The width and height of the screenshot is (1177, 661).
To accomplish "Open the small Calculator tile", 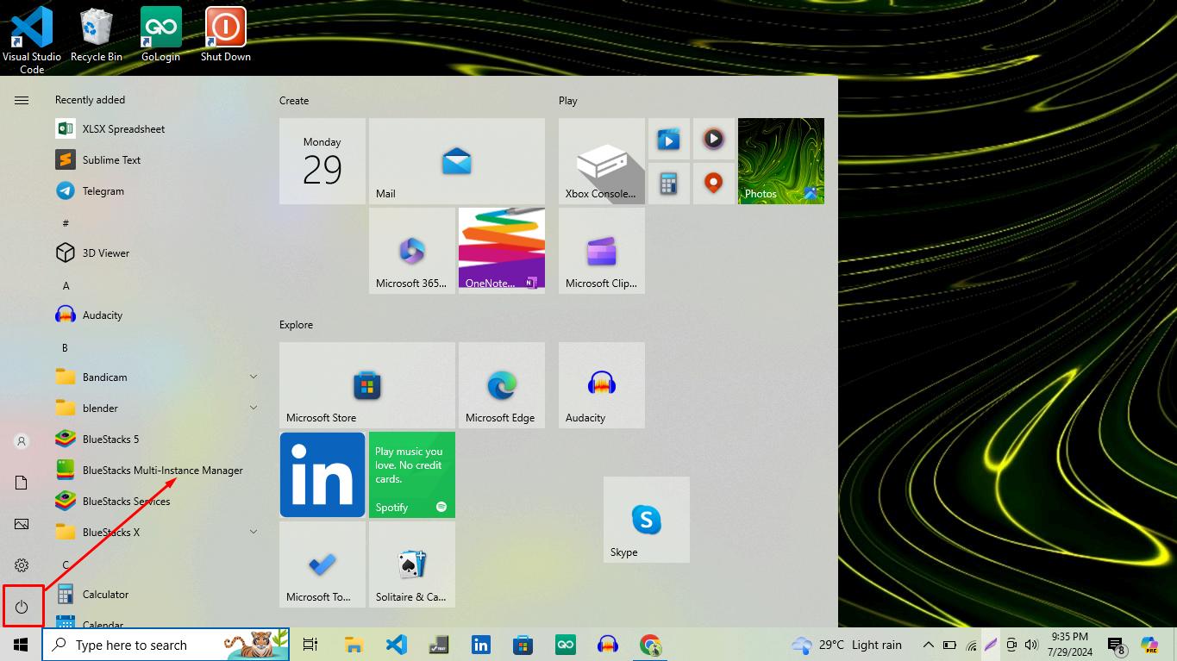I will (669, 184).
